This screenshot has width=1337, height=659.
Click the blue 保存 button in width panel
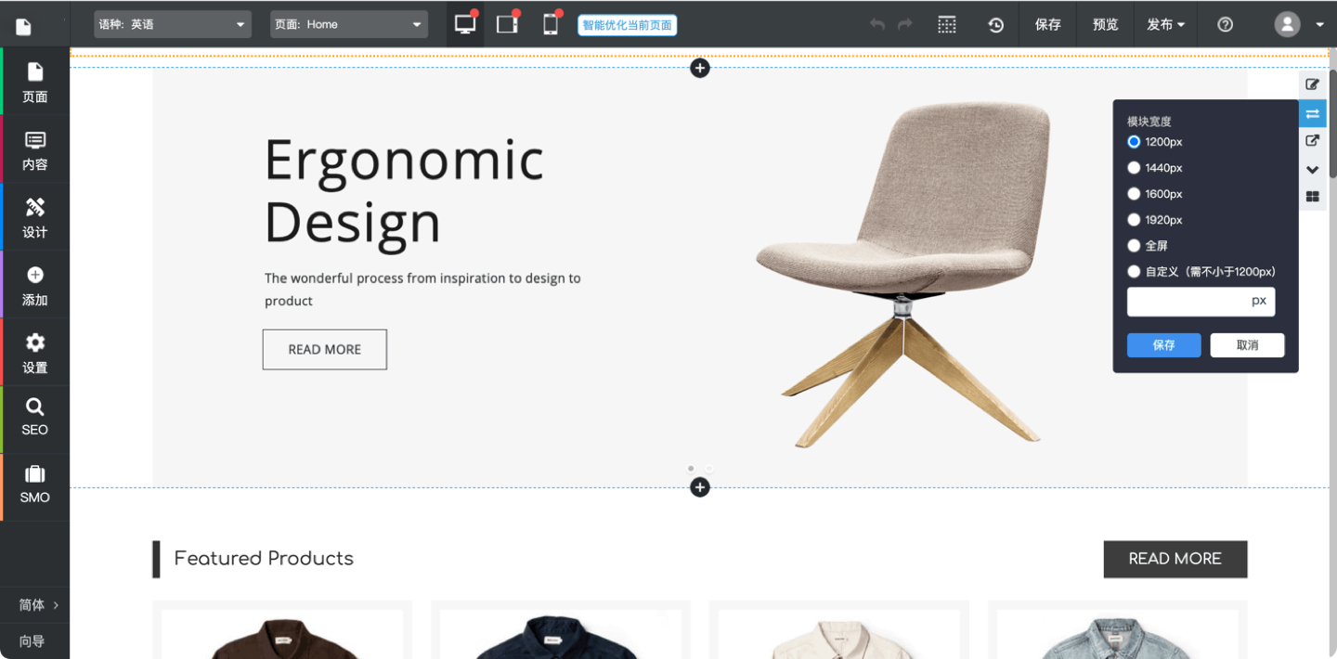point(1163,345)
